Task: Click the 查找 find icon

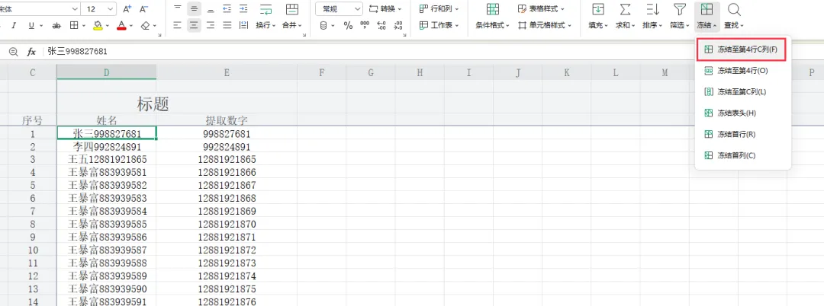Action: pos(734,9)
